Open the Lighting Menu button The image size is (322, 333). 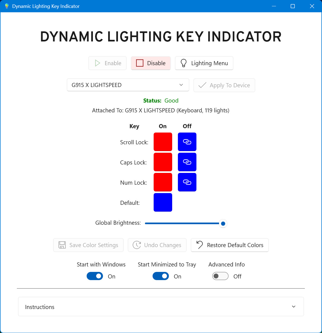pos(204,63)
